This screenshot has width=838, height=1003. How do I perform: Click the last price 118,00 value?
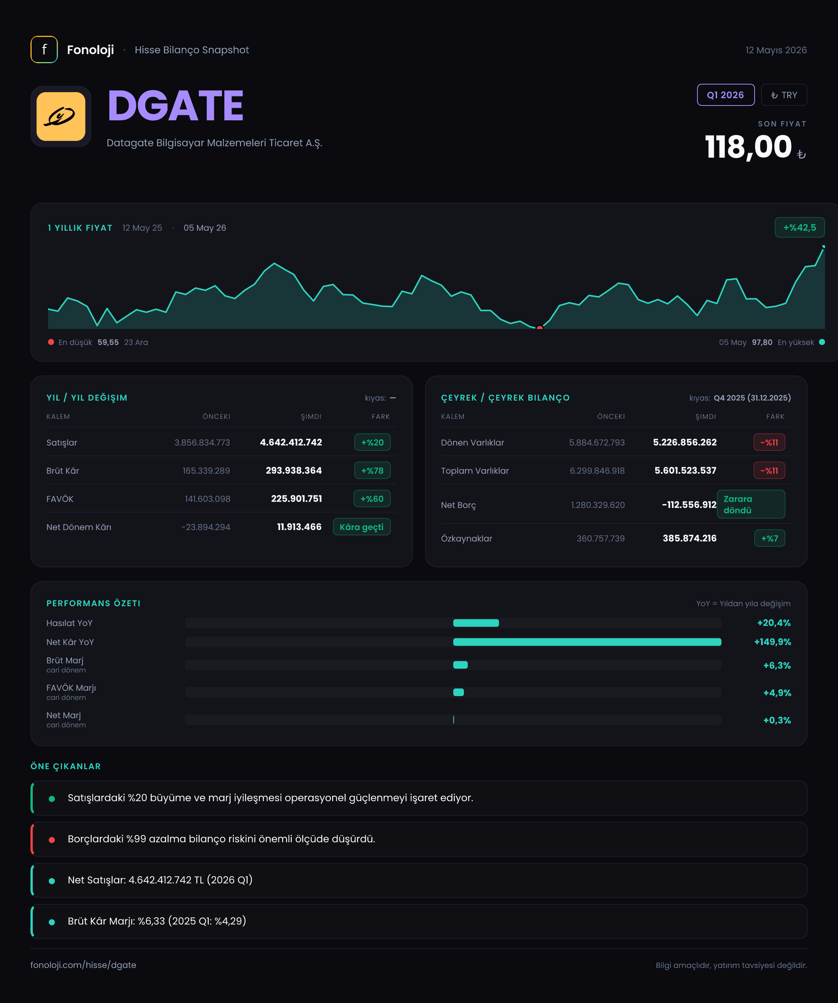click(x=748, y=147)
